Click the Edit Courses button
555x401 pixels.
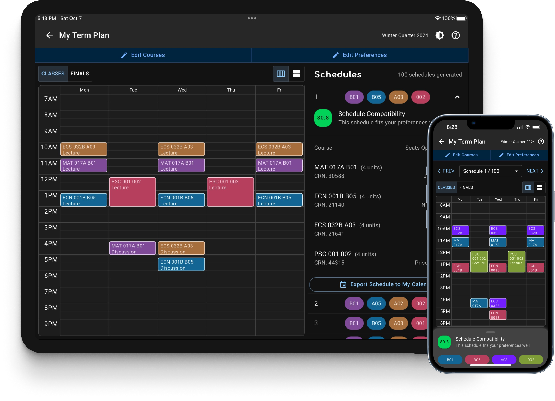(x=143, y=55)
